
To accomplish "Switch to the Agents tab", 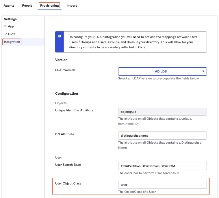I will click(9, 5).
